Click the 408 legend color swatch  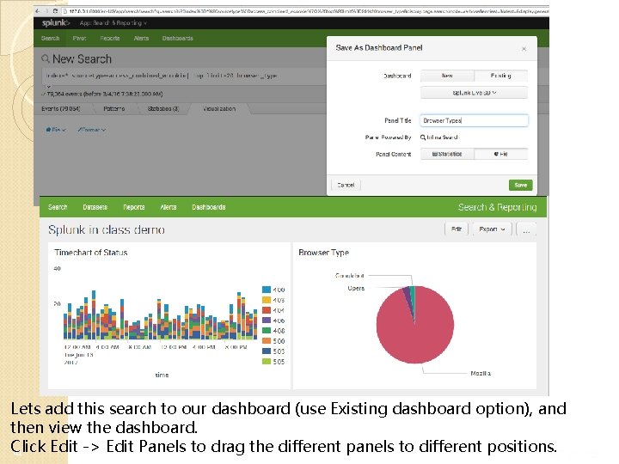(267, 331)
